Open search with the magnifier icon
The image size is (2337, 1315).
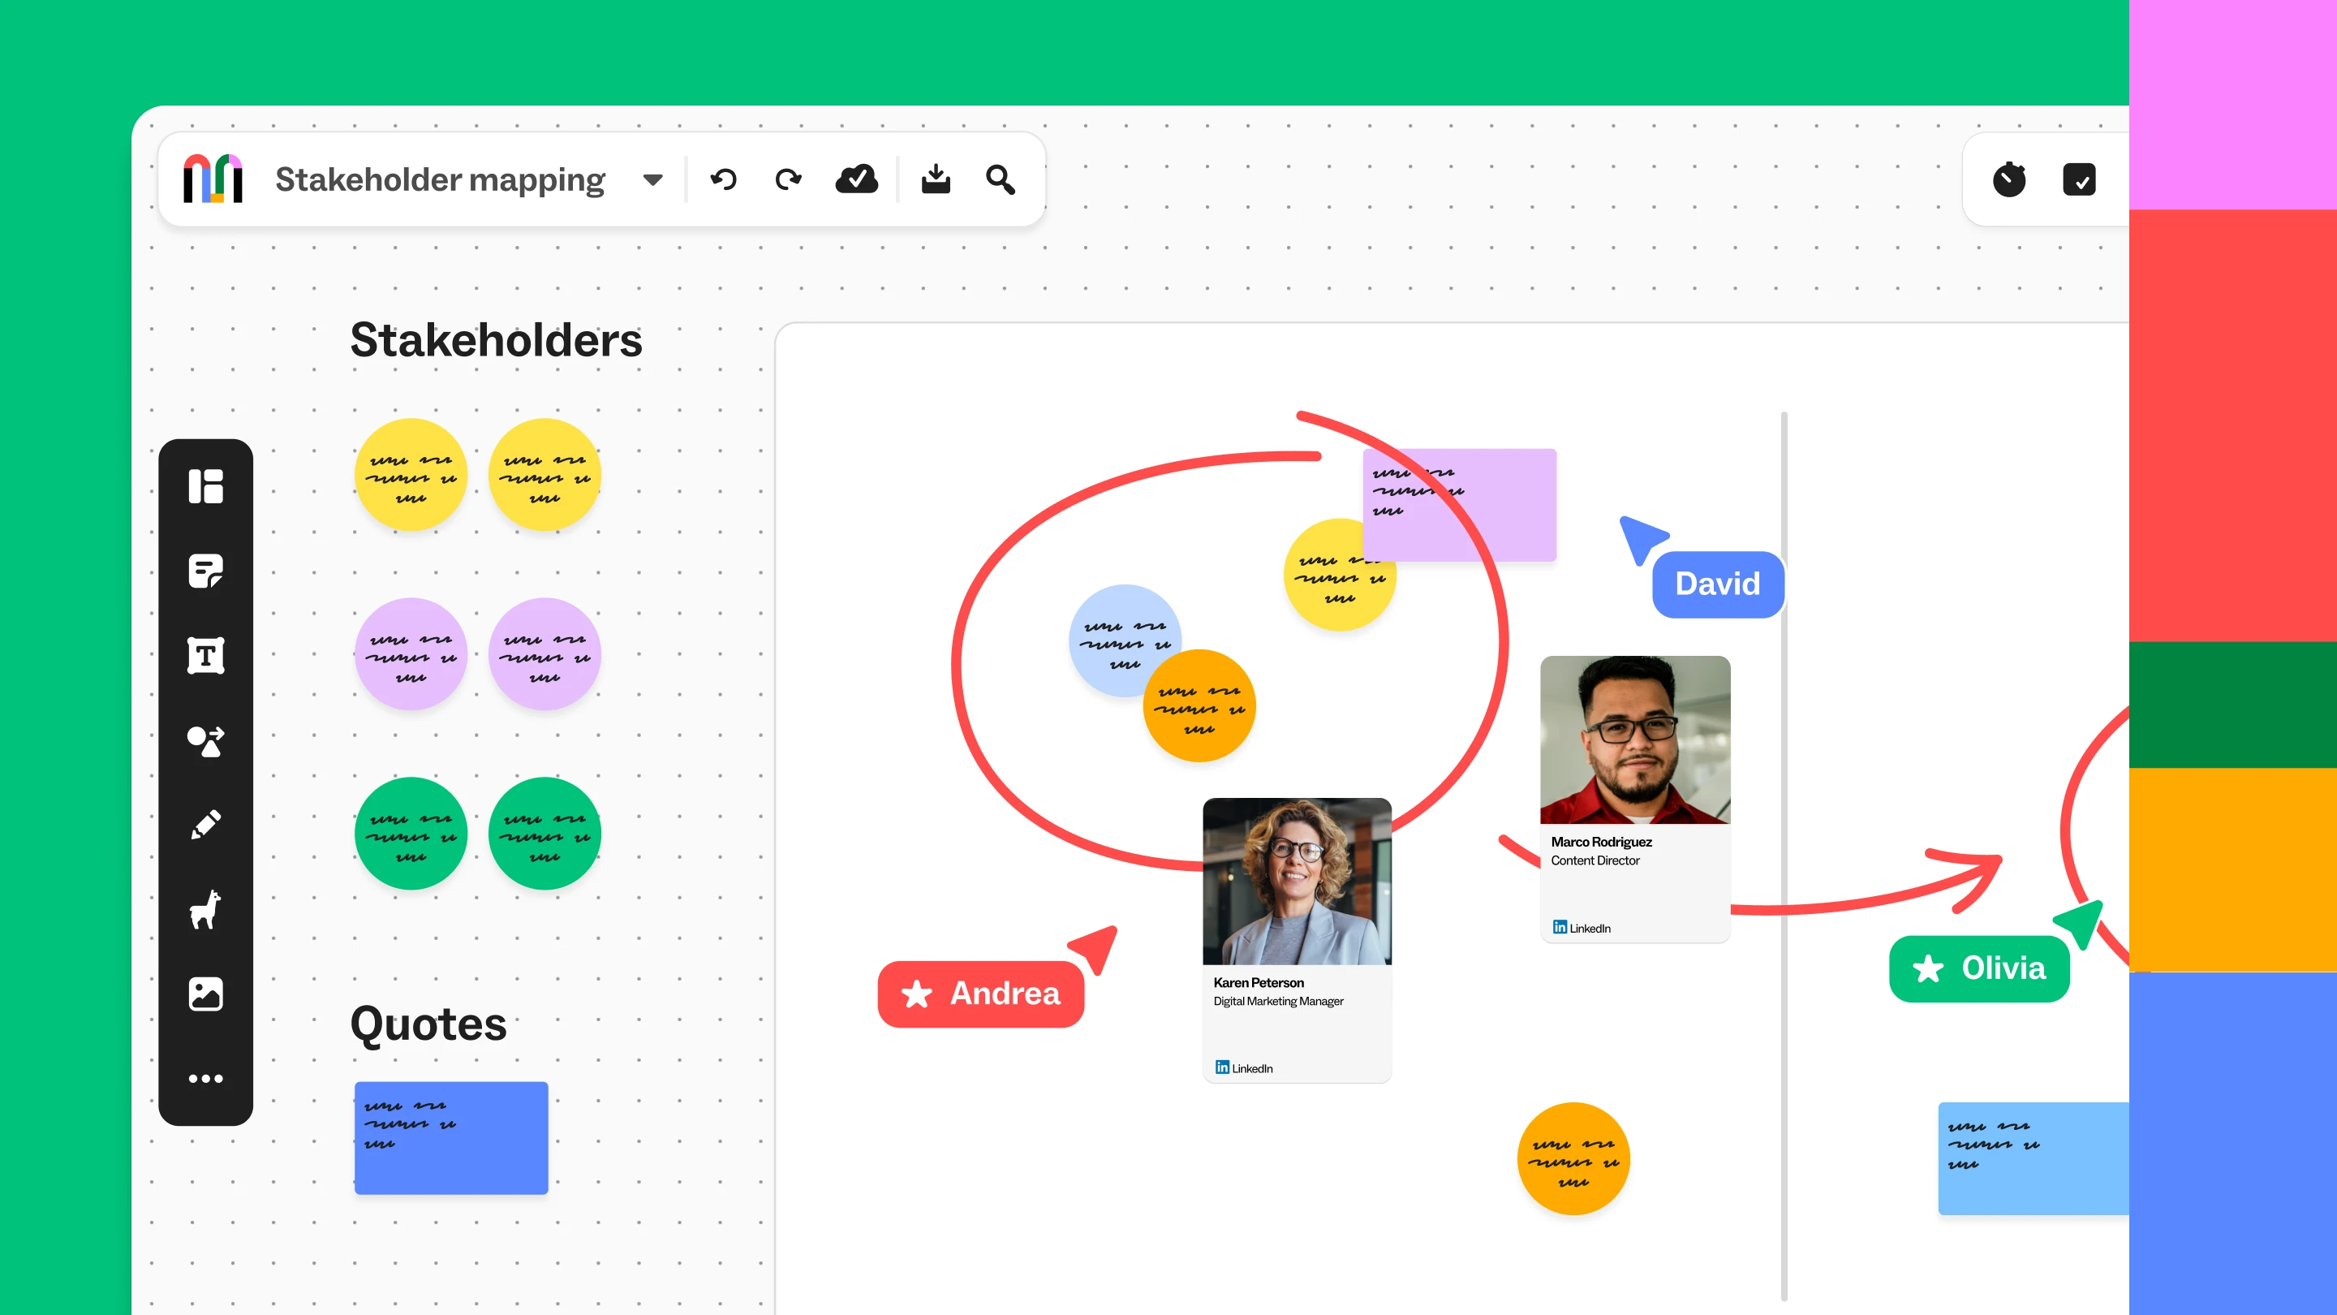coord(1000,179)
